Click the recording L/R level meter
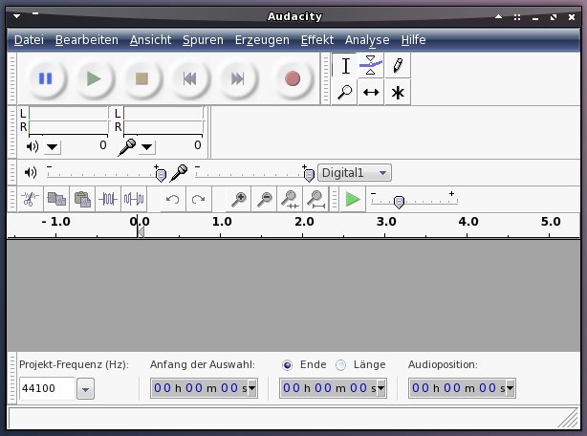The width and height of the screenshot is (587, 436). pos(163,120)
